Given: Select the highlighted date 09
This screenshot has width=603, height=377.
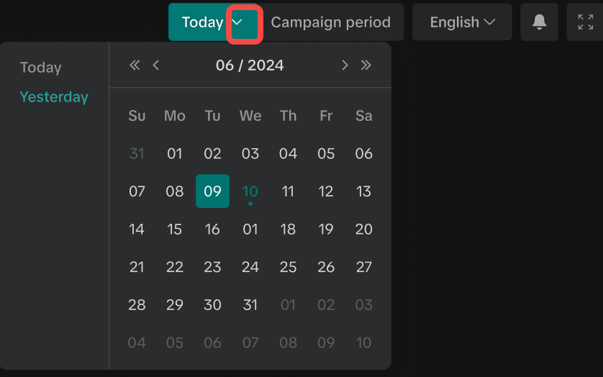Looking at the screenshot, I should click(212, 191).
